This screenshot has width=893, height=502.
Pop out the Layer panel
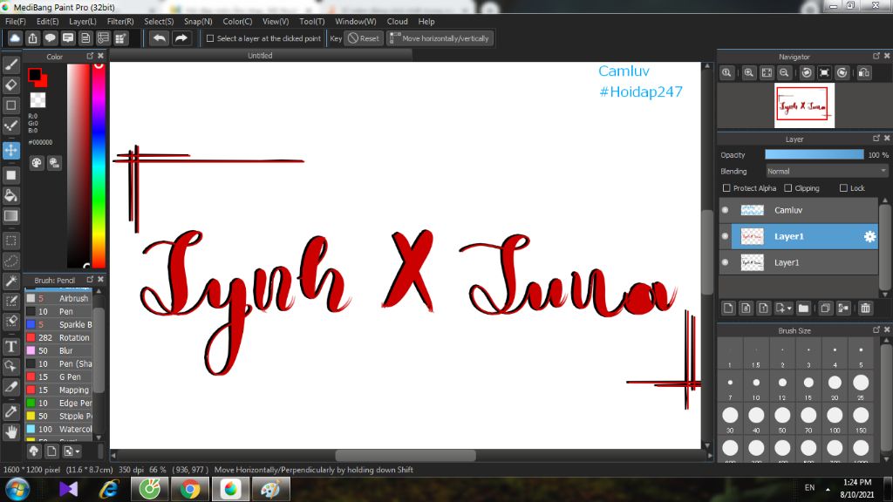point(876,139)
